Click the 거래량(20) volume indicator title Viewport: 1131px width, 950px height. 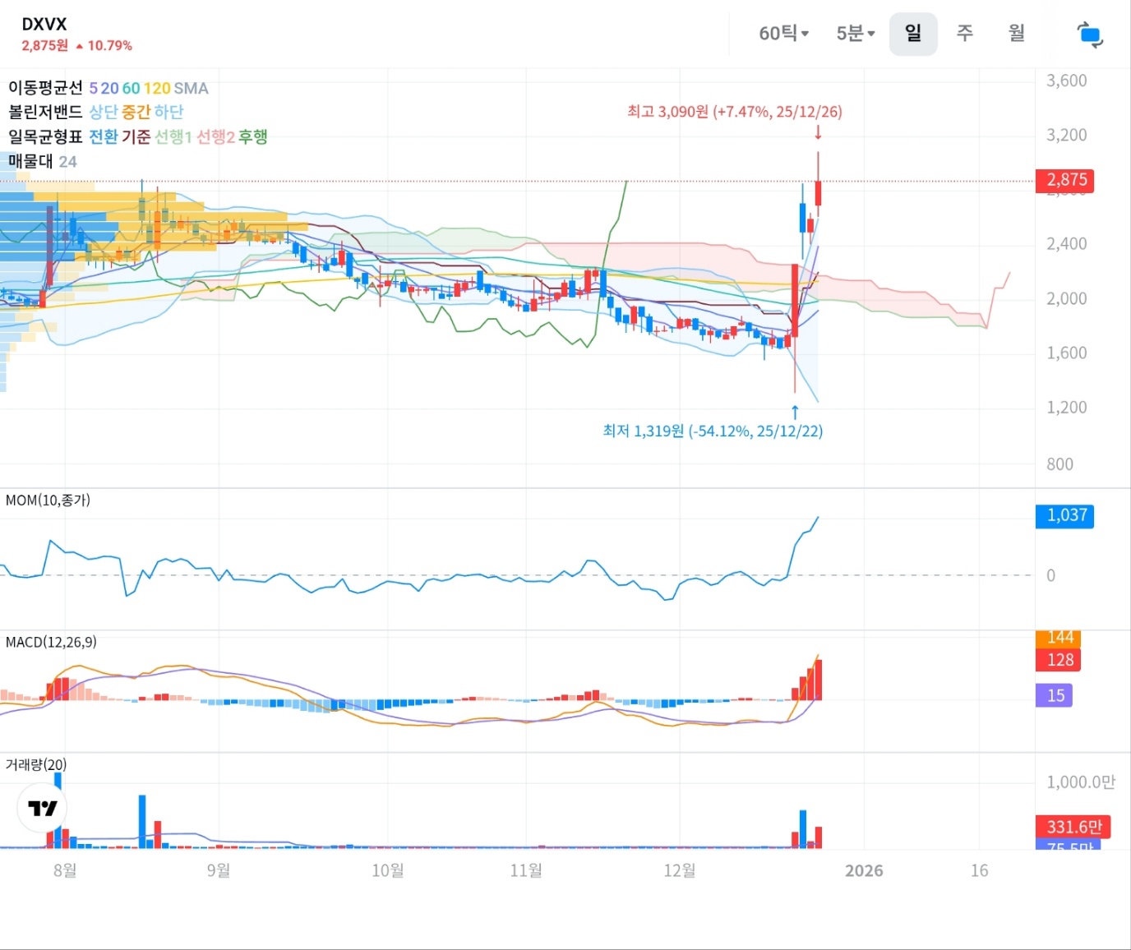coord(36,764)
